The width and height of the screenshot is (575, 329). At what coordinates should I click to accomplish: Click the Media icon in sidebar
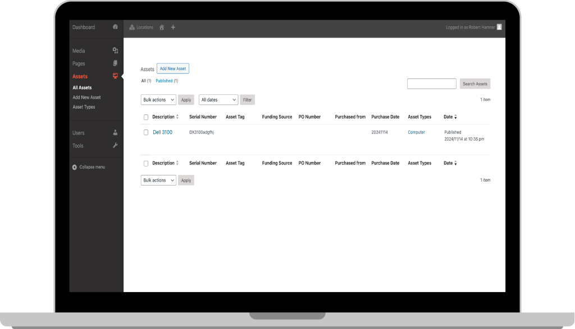[x=115, y=50]
